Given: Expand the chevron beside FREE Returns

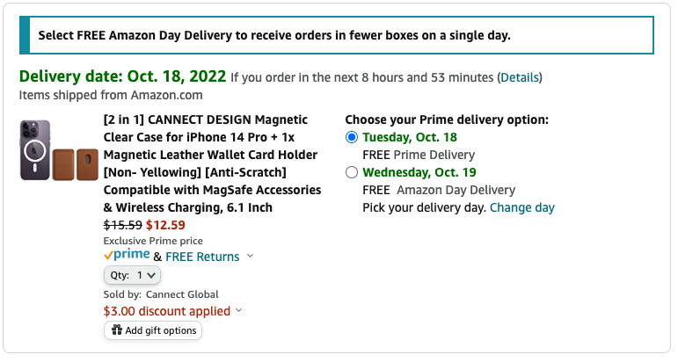Looking at the screenshot, I should 250,257.
